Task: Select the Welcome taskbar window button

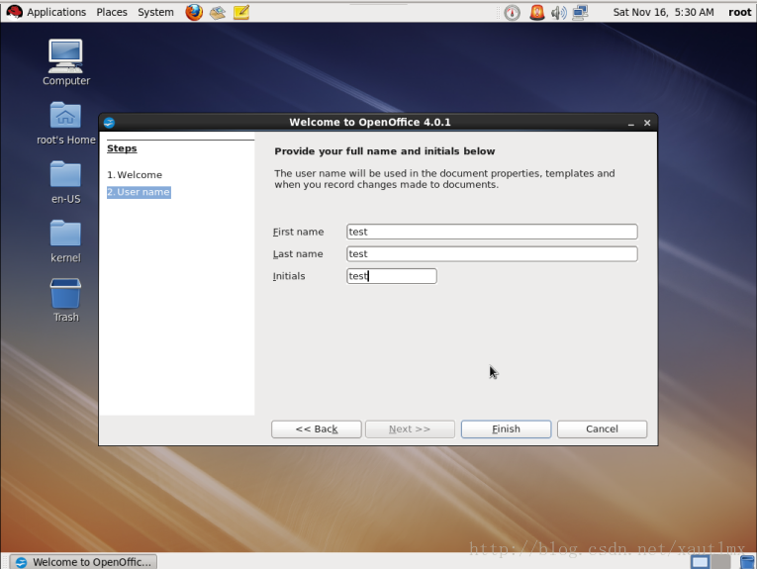Action: [83, 562]
